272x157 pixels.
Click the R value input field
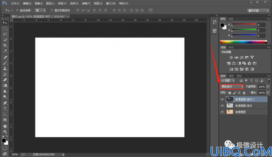pyautogui.click(x=261, y=25)
